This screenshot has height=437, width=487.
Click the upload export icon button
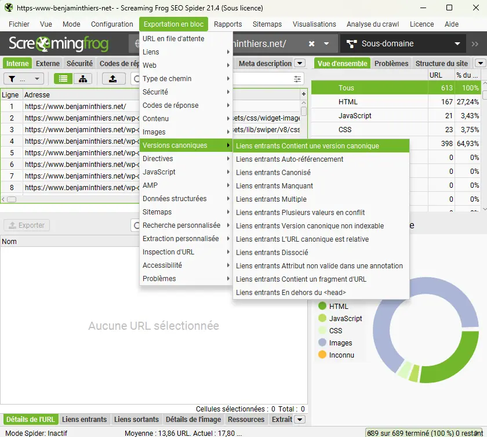[114, 79]
